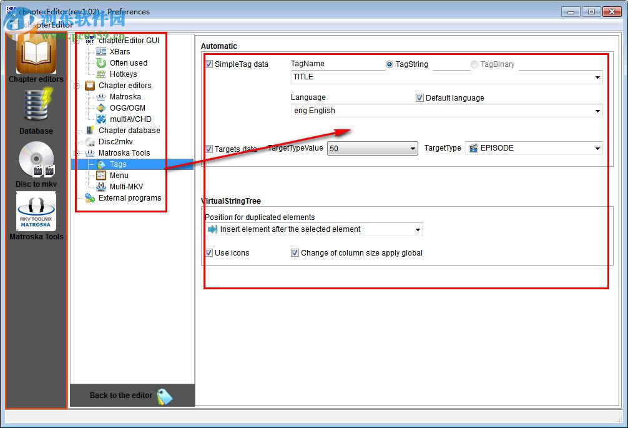Image resolution: width=628 pixels, height=428 pixels.
Task: Select the TagString radio button
Action: [x=390, y=64]
